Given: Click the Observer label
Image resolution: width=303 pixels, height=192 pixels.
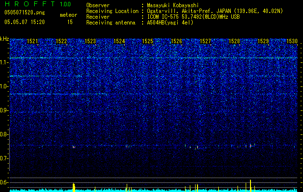Looking at the screenshot, I should (x=98, y=5).
